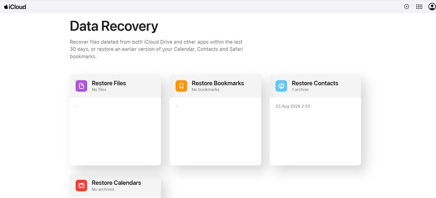Click the purple Restore Files icon

81,86
